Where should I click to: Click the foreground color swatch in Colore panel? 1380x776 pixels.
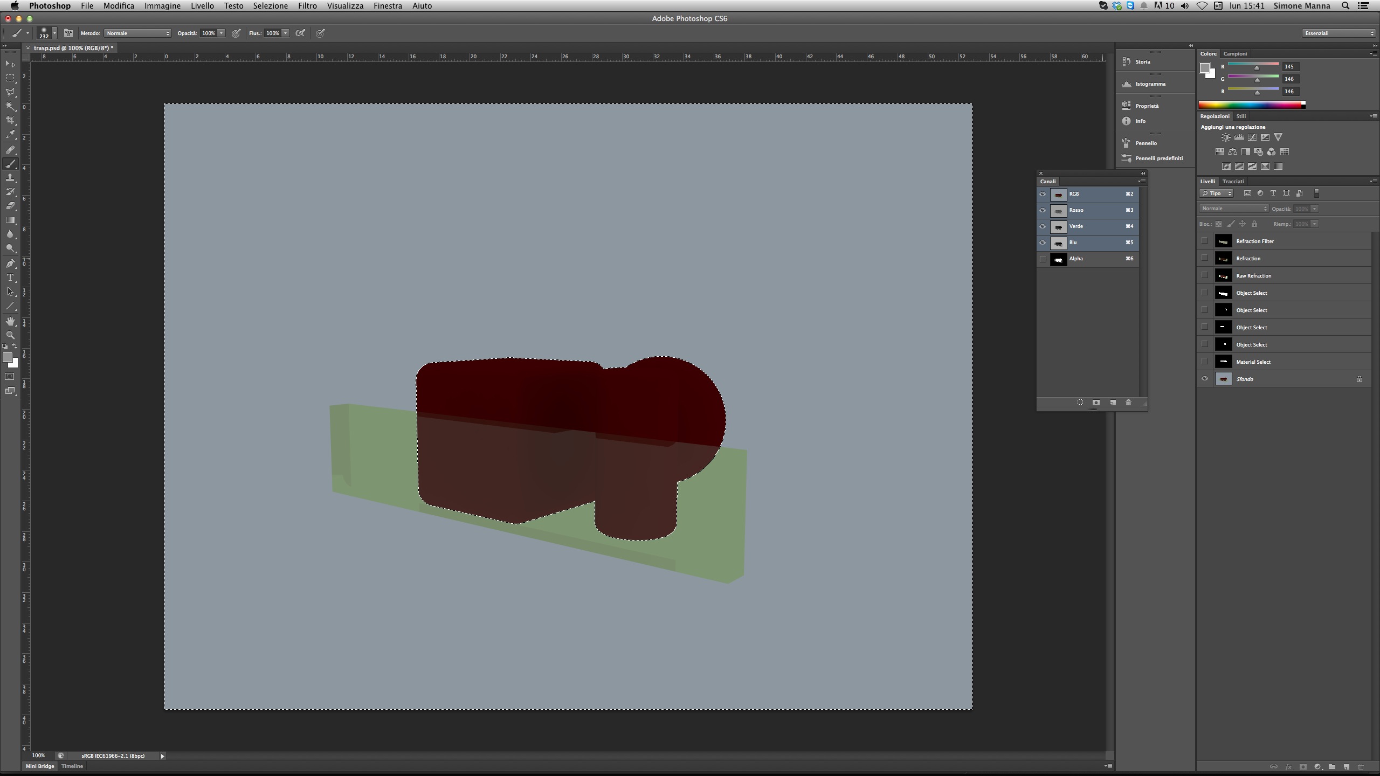[1204, 68]
